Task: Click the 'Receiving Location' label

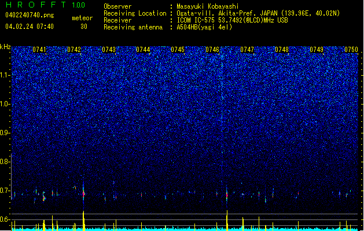Action: pyautogui.click(x=135, y=13)
